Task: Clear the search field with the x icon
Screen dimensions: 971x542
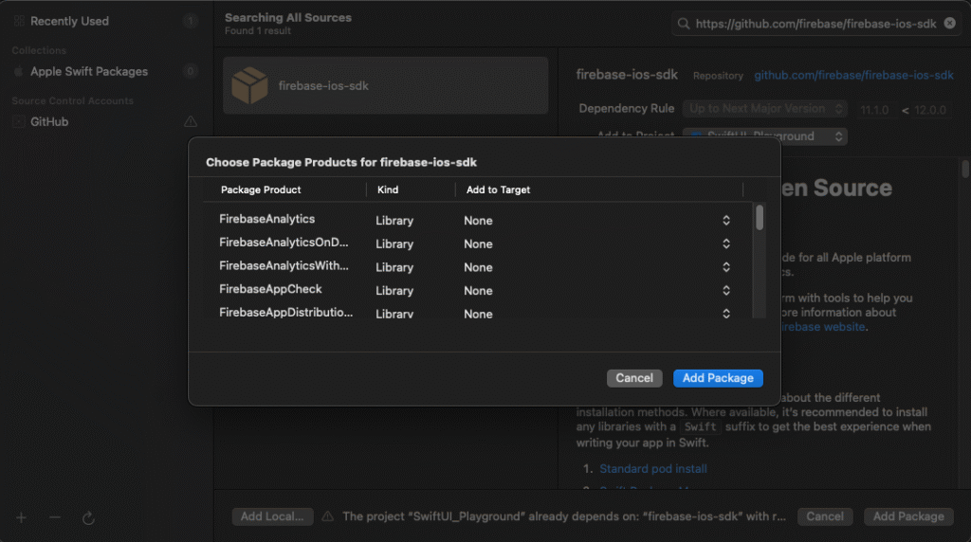Action: [949, 23]
